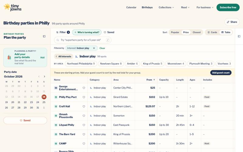Expand the Collections menu
Viewport: 243px width, 152px height.
166,7
